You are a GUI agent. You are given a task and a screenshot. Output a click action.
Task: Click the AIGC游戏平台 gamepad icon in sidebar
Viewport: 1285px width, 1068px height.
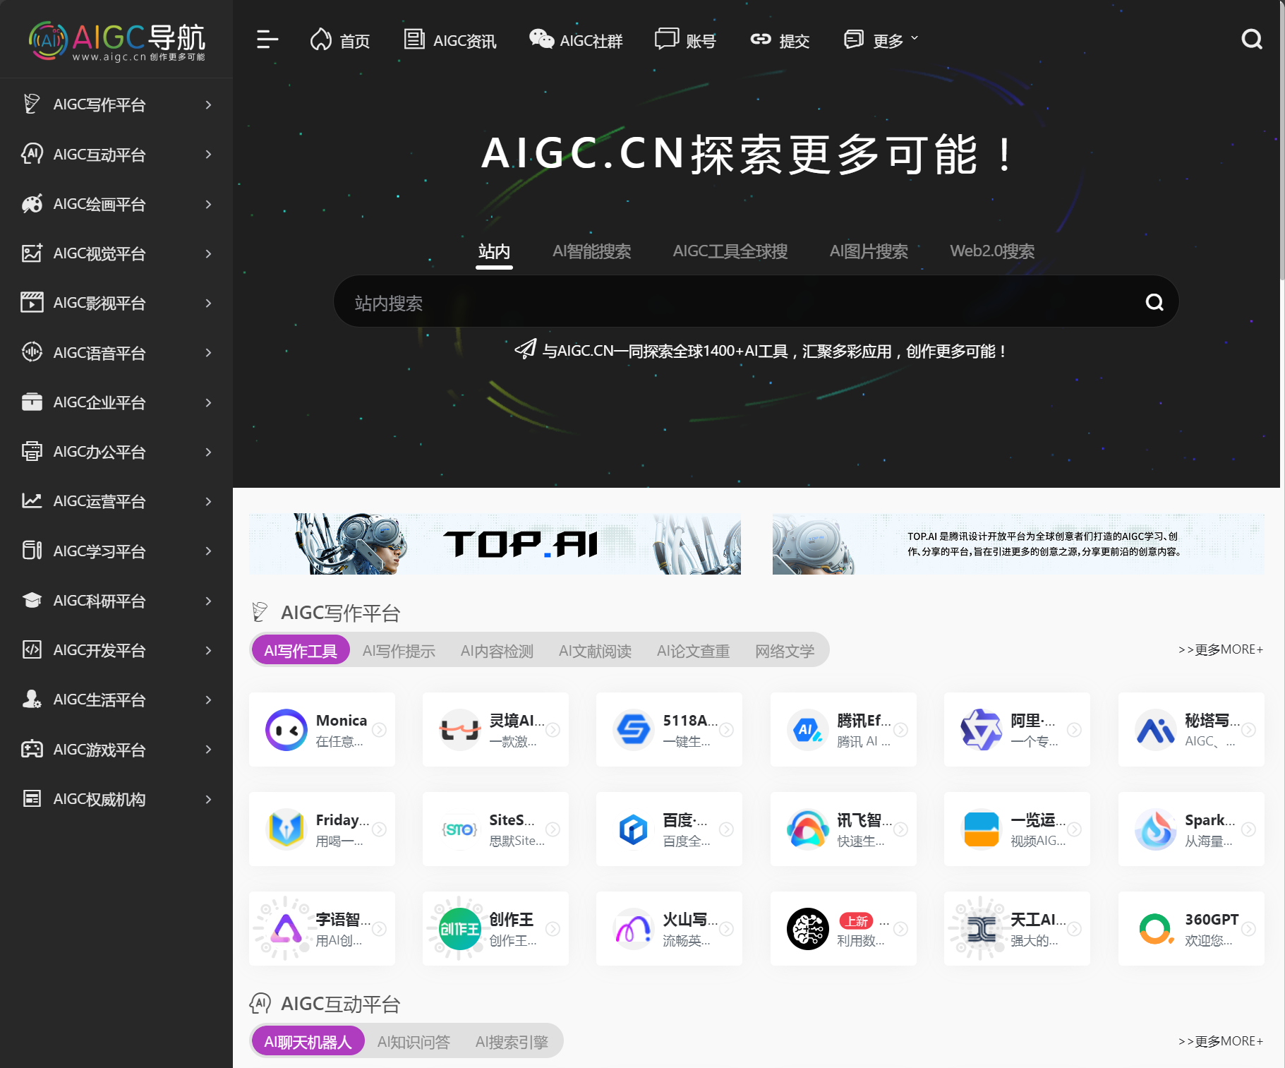32,749
